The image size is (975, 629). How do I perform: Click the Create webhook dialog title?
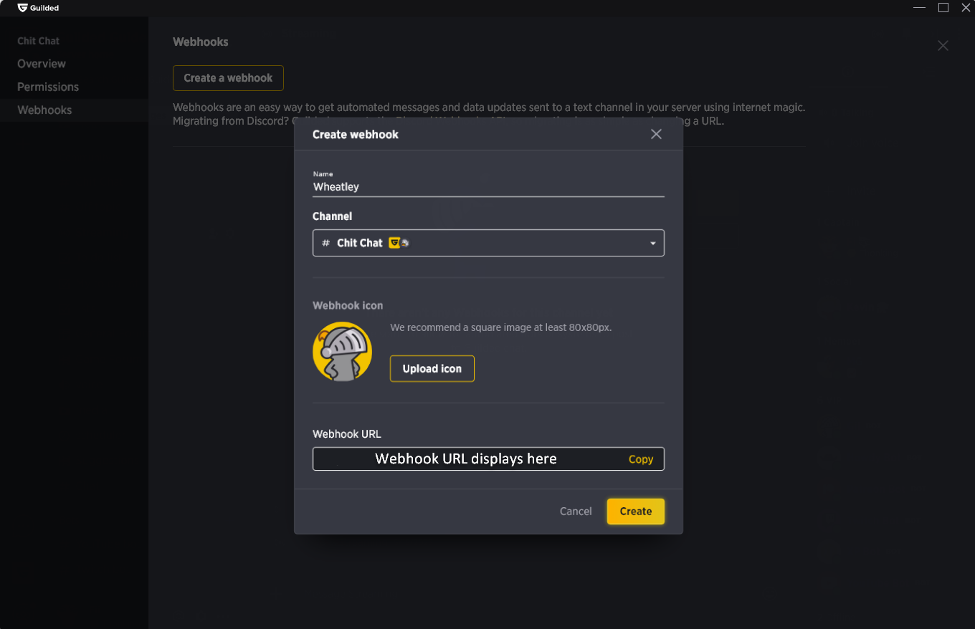(356, 134)
